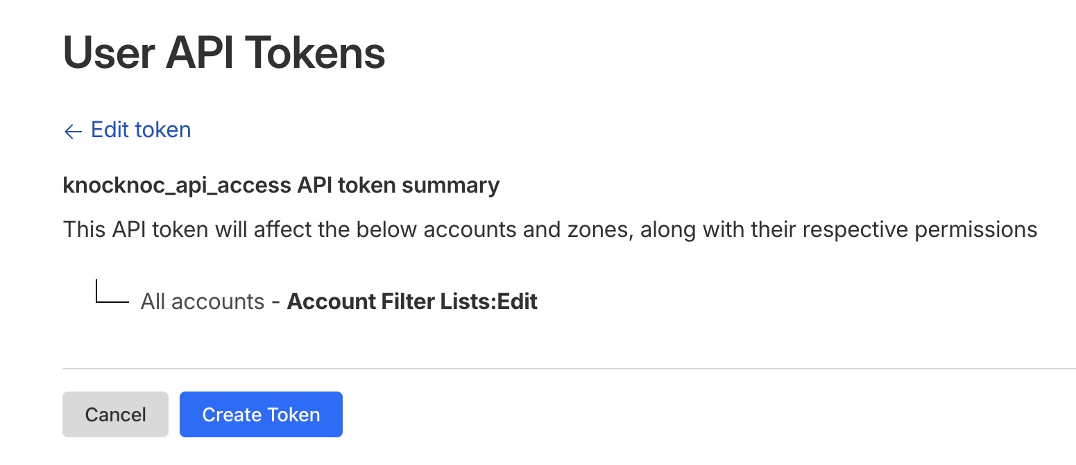Click the back arrow icon

click(x=73, y=131)
